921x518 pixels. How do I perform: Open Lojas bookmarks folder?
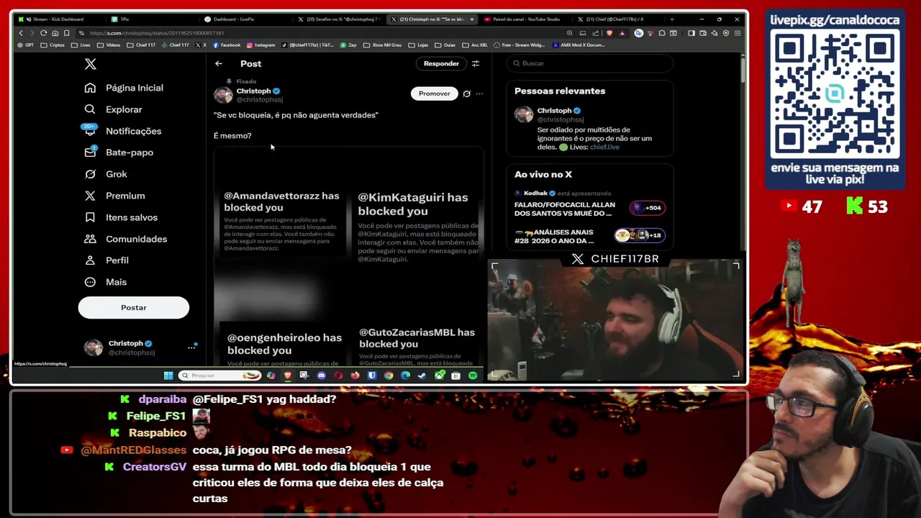point(418,45)
